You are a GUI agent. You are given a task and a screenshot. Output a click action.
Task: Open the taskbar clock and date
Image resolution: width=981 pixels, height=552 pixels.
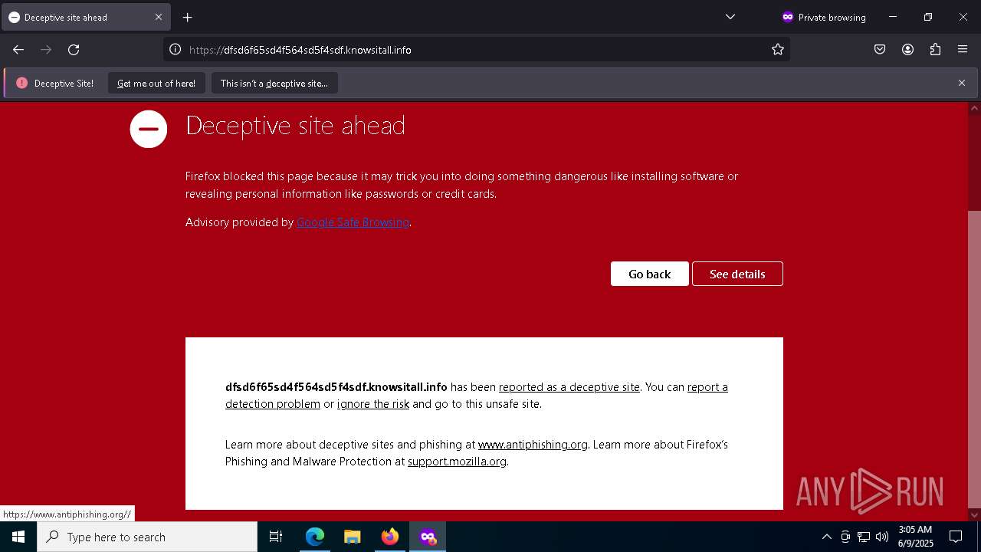(x=915, y=537)
